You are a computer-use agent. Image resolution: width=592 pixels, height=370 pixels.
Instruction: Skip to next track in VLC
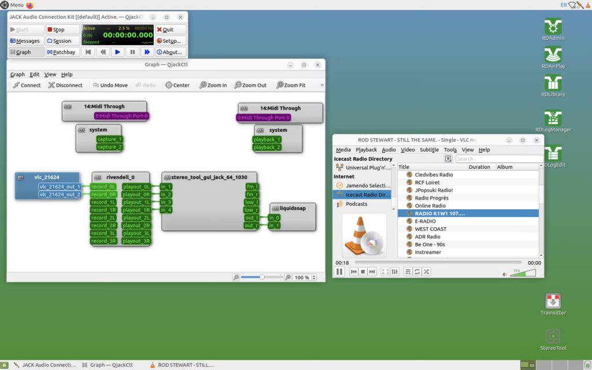[372, 272]
